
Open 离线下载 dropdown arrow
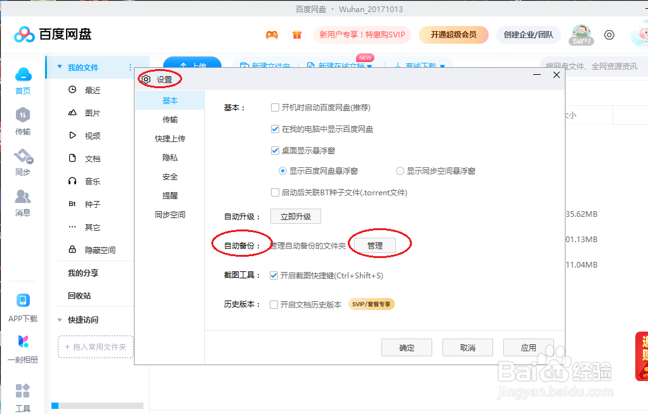tap(442, 66)
